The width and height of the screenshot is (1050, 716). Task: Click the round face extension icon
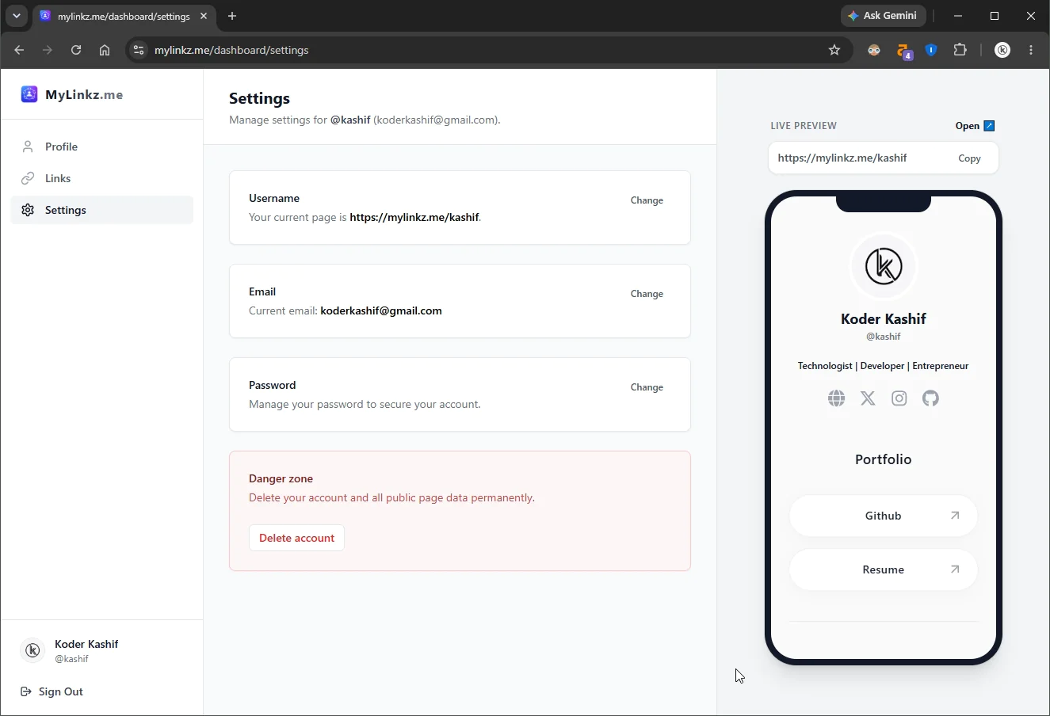click(x=874, y=50)
